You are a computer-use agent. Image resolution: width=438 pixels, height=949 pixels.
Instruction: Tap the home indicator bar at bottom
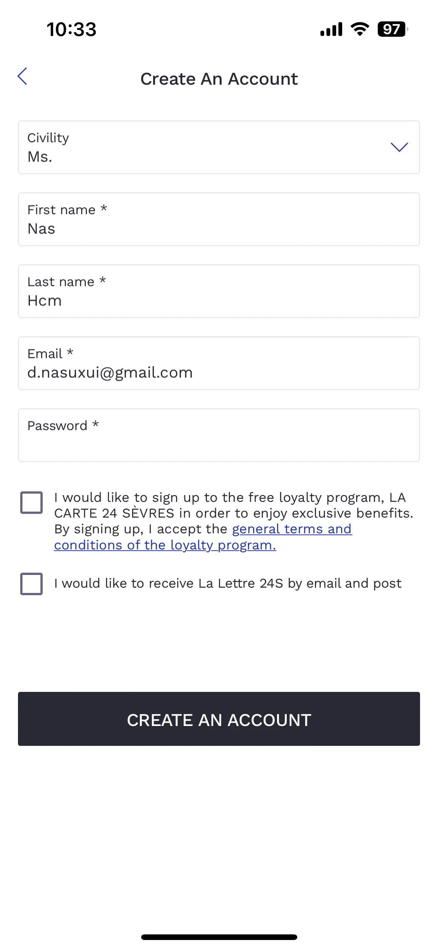pyautogui.click(x=219, y=937)
